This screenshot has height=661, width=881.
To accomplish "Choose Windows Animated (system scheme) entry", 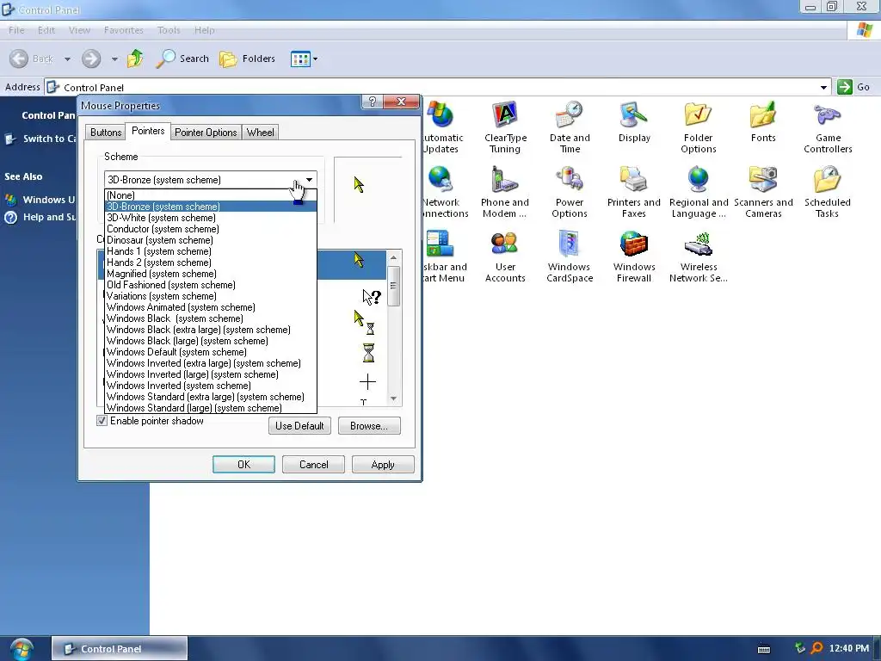I will (x=211, y=307).
